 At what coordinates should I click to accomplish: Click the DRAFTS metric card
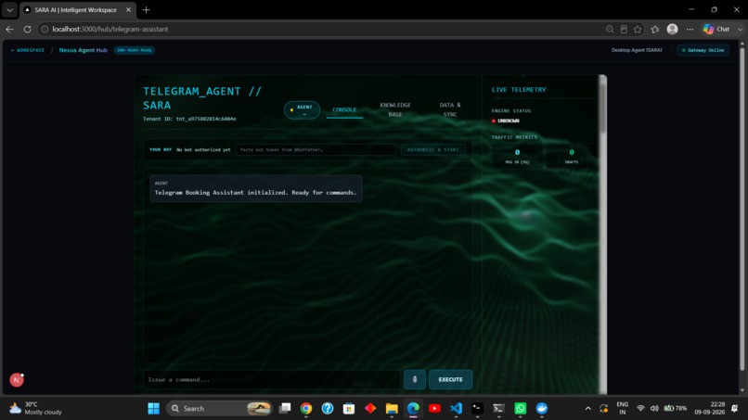[x=571, y=157]
